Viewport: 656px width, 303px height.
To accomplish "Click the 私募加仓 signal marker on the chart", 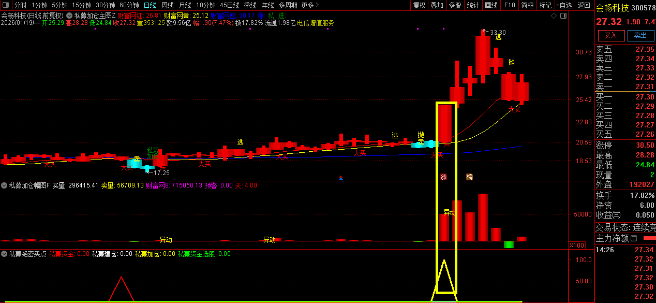I will click(x=152, y=153).
